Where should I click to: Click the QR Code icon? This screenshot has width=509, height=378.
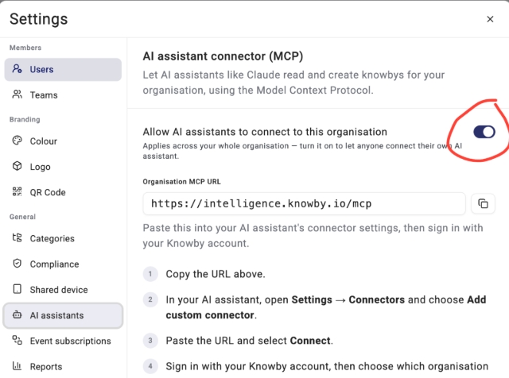17,191
